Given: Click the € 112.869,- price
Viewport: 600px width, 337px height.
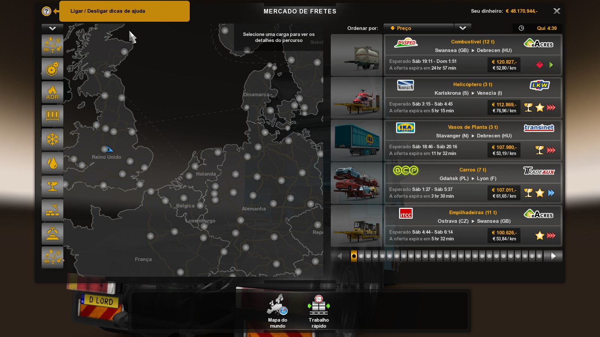Looking at the screenshot, I should pos(504,105).
